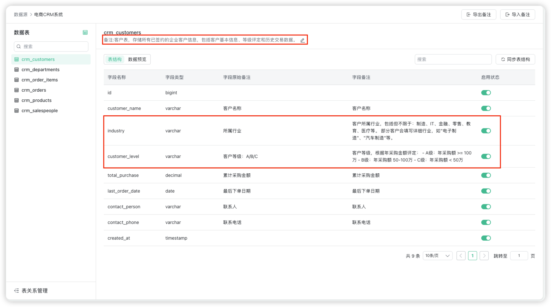Click the previous page chevron in pagination
This screenshot has width=551, height=307.
(x=461, y=255)
